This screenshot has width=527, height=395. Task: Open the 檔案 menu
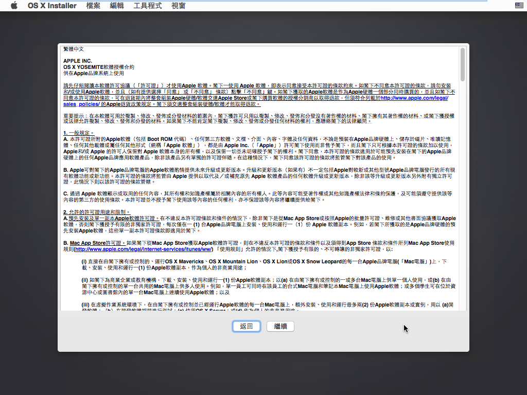point(93,6)
